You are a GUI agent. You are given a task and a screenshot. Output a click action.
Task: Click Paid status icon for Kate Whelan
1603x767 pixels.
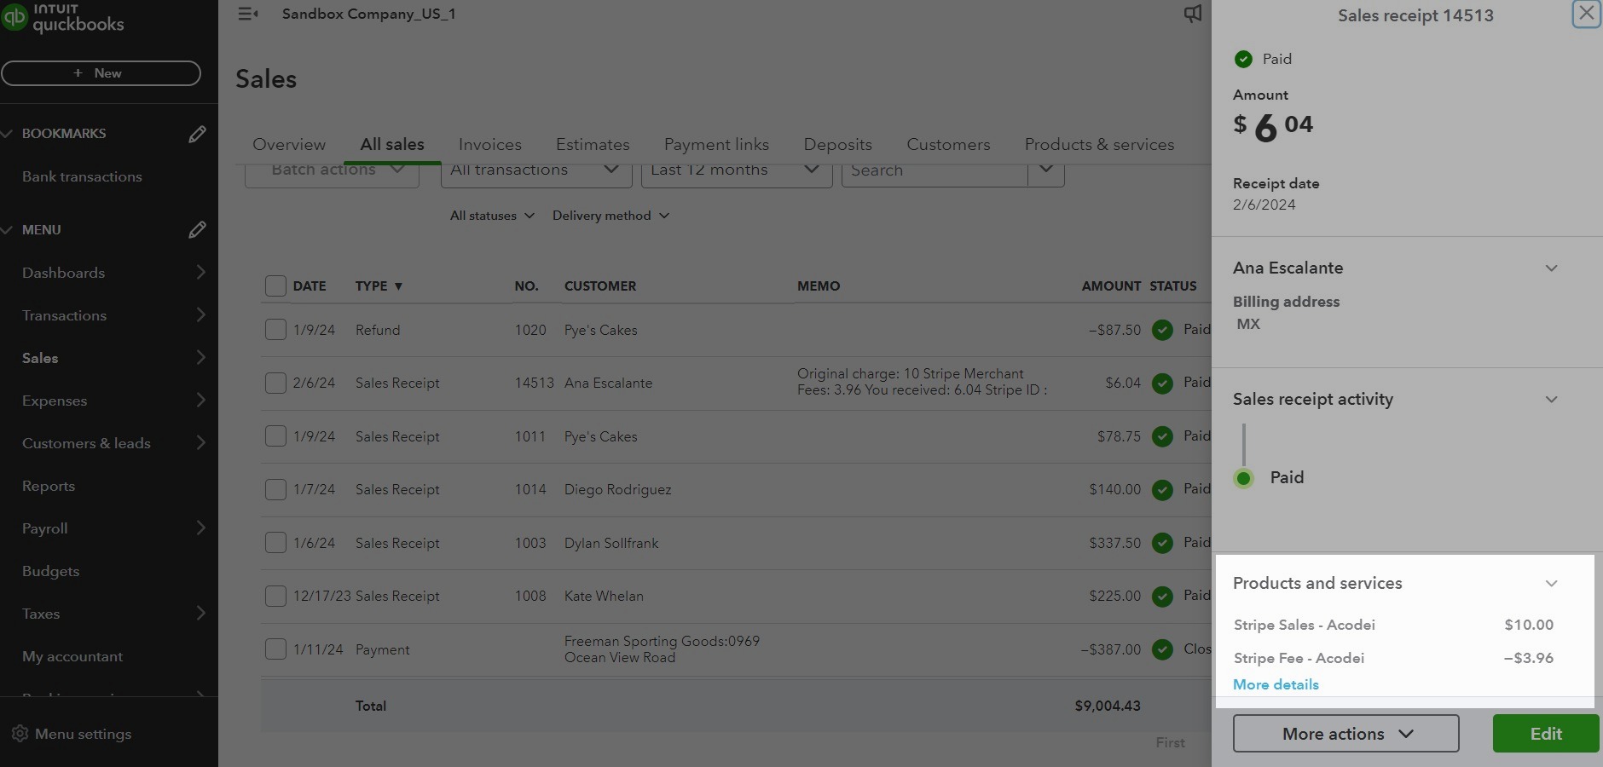(x=1162, y=596)
